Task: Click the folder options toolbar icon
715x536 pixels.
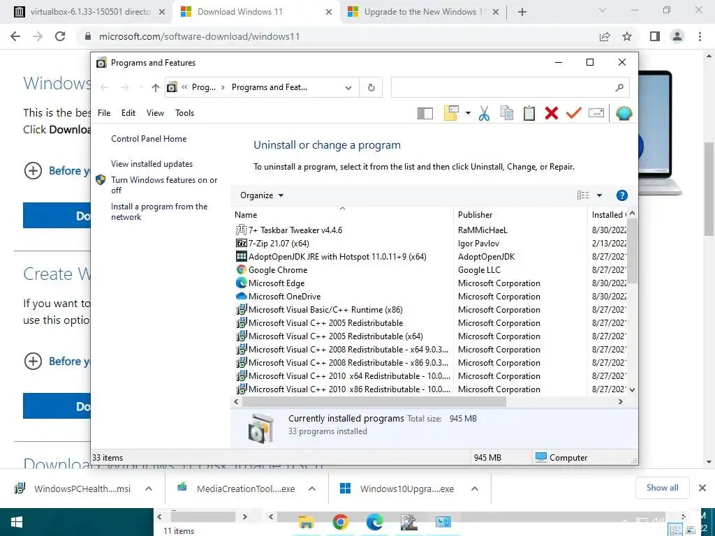Action: pyautogui.click(x=451, y=113)
